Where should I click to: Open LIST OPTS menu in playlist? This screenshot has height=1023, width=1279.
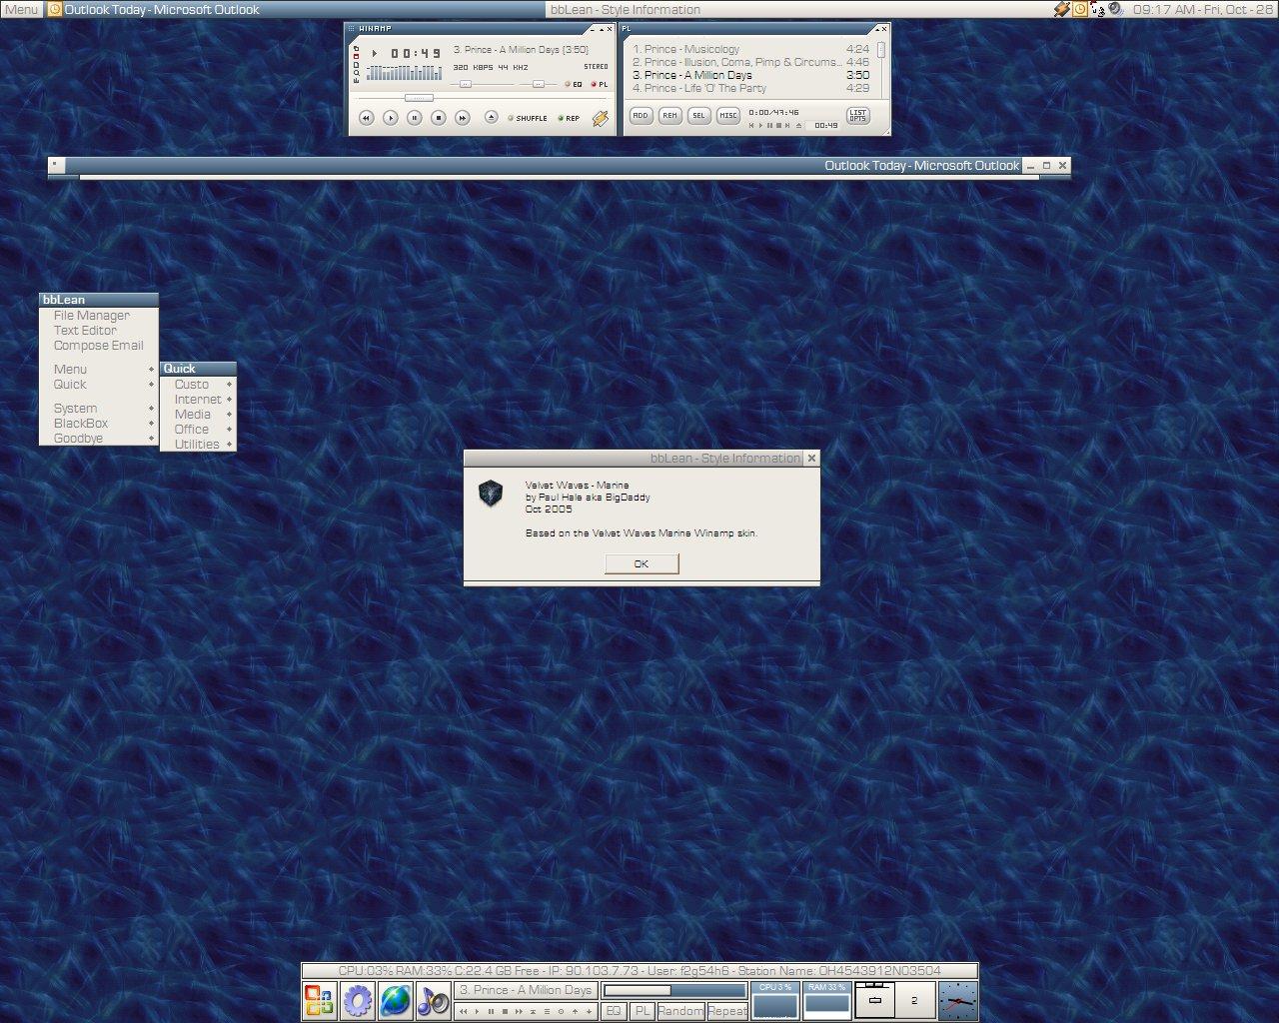[x=858, y=116]
